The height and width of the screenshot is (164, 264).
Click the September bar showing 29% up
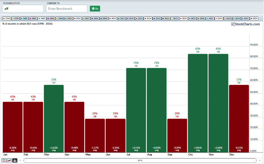(177, 136)
